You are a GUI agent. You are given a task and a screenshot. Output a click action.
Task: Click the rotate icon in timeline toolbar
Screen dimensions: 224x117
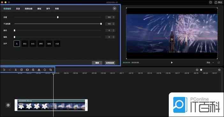(45, 70)
